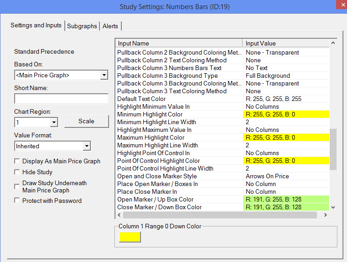347x262 pixels.
Task: Click horizontal scroll right arrow
Action: (x=325, y=215)
